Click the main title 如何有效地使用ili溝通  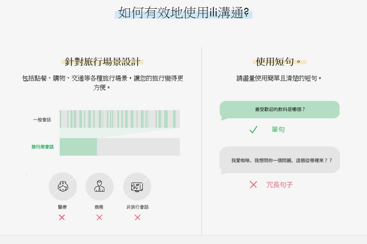point(183,12)
